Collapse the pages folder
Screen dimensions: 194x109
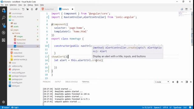click(x=24, y=30)
